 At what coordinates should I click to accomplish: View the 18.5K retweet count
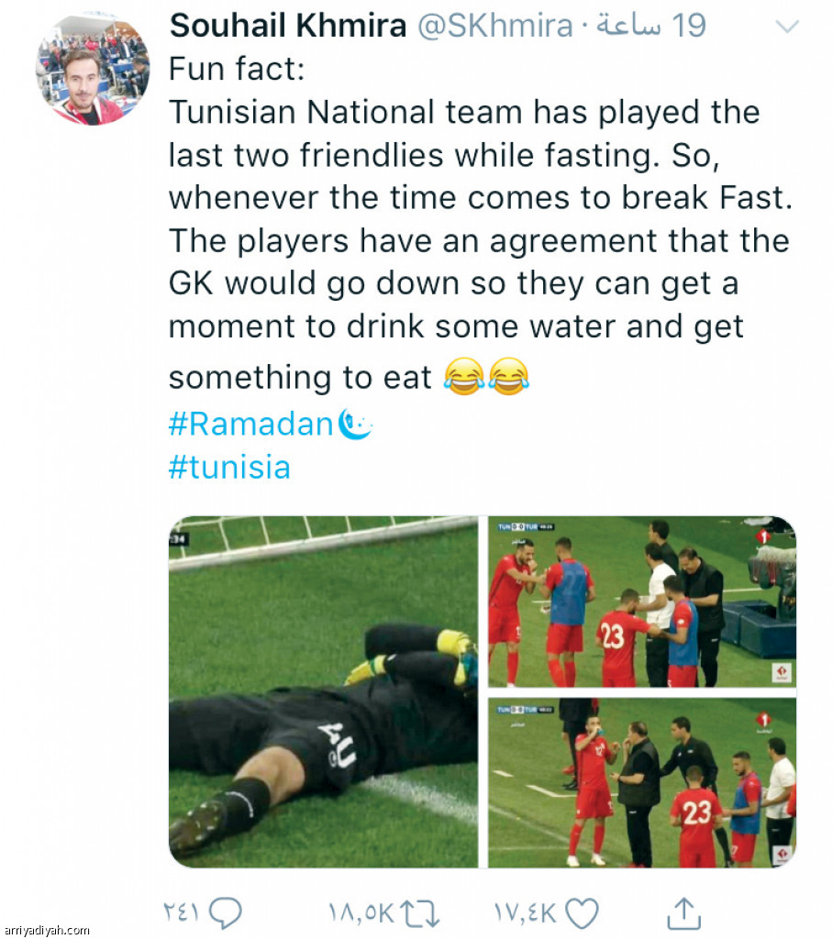361,914
